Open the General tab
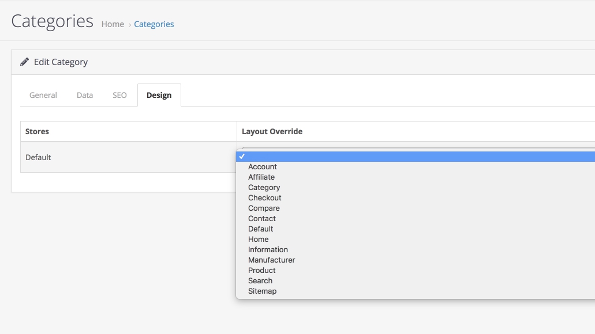The width and height of the screenshot is (595, 334). pyautogui.click(x=43, y=95)
